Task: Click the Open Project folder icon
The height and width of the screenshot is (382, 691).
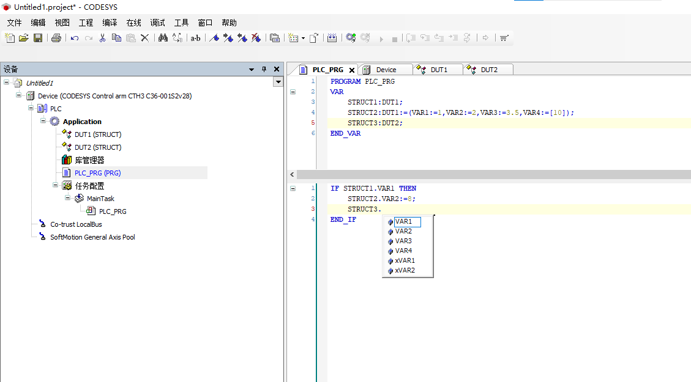Action: [24, 38]
